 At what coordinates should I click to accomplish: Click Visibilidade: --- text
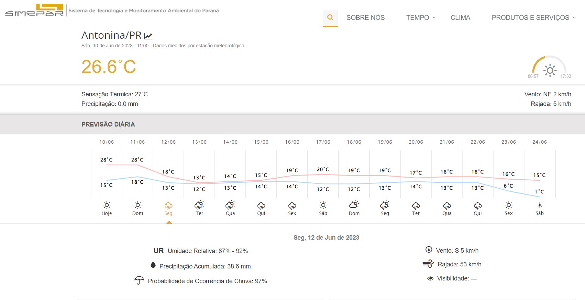[457, 278]
